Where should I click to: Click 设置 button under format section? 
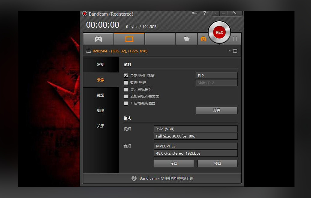(x=174, y=164)
